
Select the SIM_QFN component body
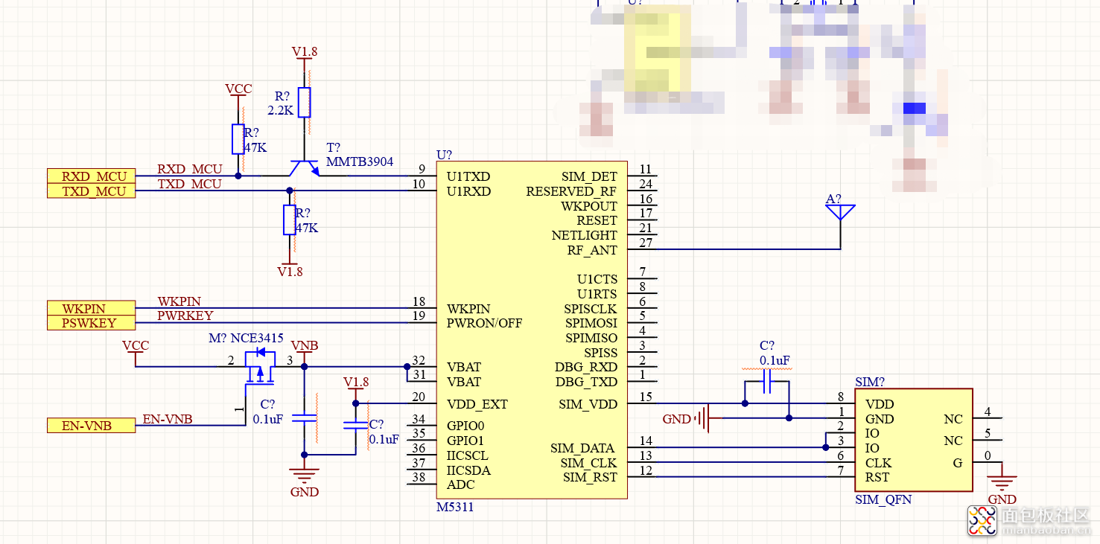pyautogui.click(x=914, y=440)
